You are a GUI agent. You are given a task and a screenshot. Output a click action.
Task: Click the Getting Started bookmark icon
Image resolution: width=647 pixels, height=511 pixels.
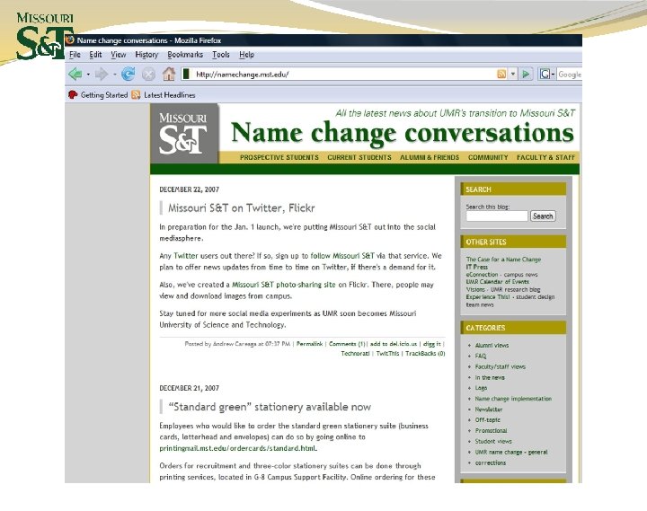pos(73,95)
